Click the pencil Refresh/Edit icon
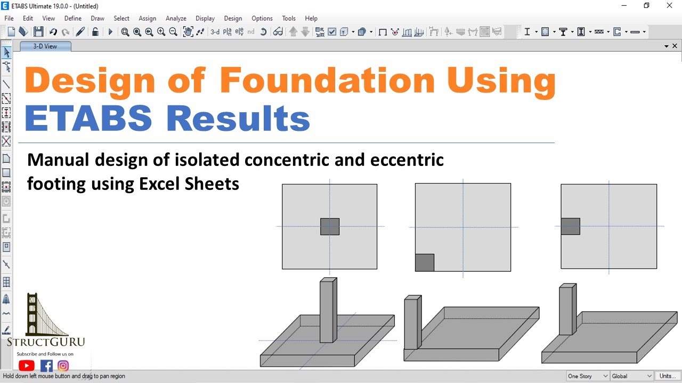The image size is (682, 383). (x=80, y=32)
